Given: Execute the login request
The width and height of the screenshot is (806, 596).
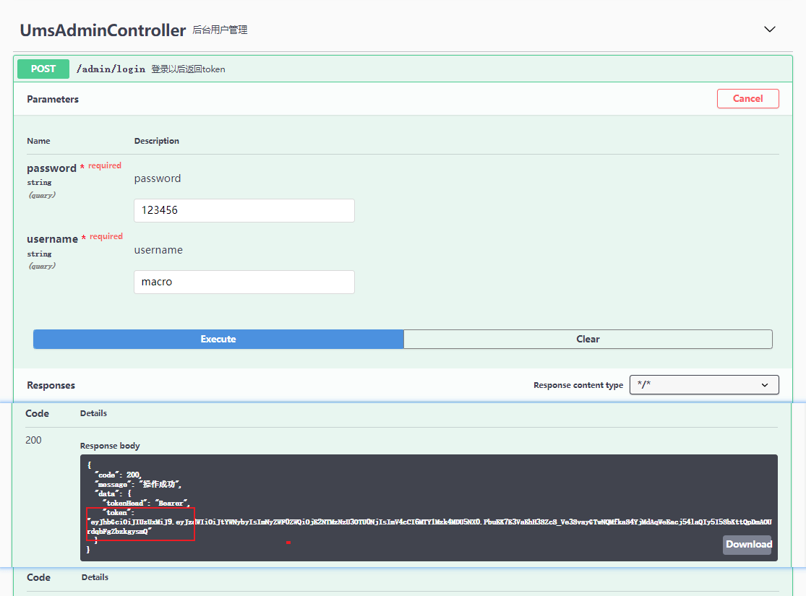Looking at the screenshot, I should 218,339.
